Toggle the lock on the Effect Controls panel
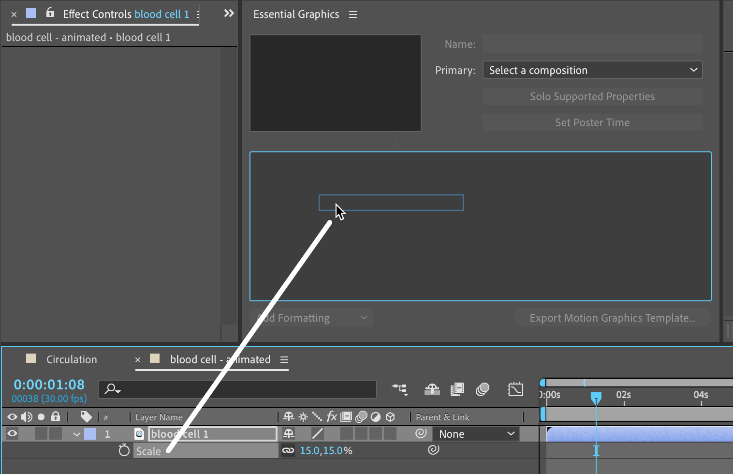Screen dimensions: 733x474 (50, 13)
